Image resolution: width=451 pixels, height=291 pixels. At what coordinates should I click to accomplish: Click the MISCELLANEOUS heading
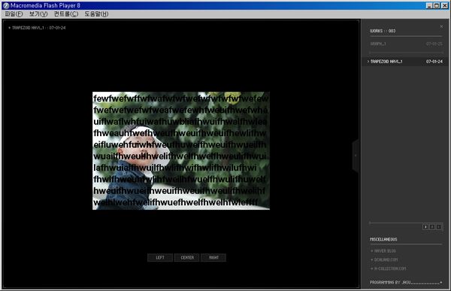pos(383,239)
